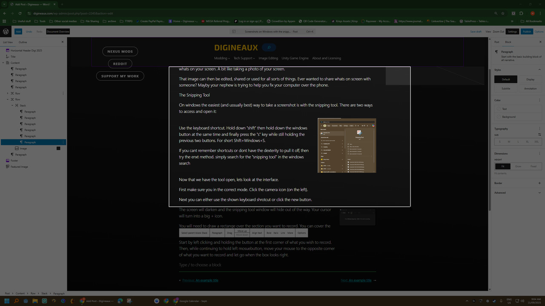Open the command palette icon in the title bar
Screen dimensions: 545x306
click(234, 31)
